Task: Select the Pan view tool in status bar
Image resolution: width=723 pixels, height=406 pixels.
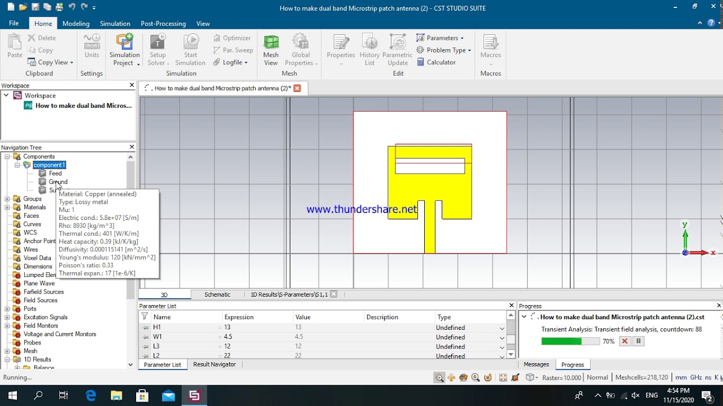Action: click(x=451, y=378)
